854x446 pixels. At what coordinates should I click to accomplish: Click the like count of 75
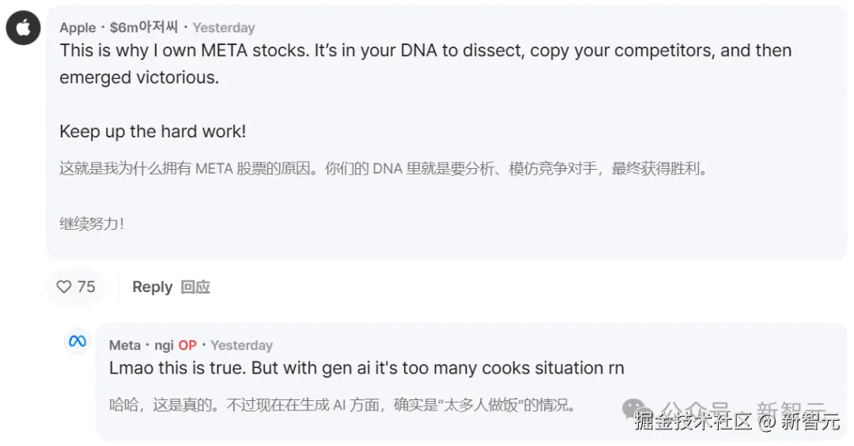(x=86, y=287)
